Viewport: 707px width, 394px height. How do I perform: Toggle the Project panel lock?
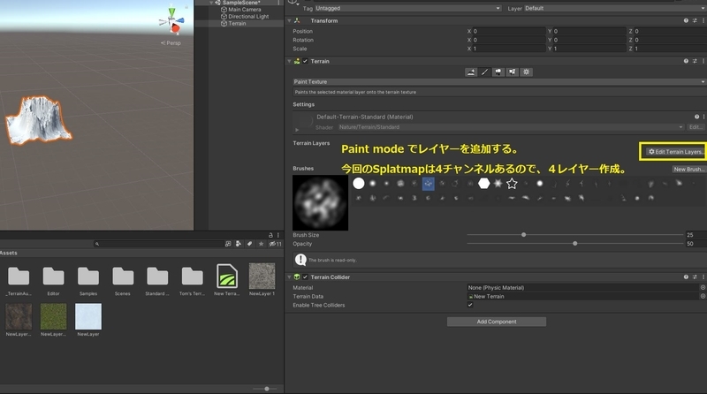point(270,235)
